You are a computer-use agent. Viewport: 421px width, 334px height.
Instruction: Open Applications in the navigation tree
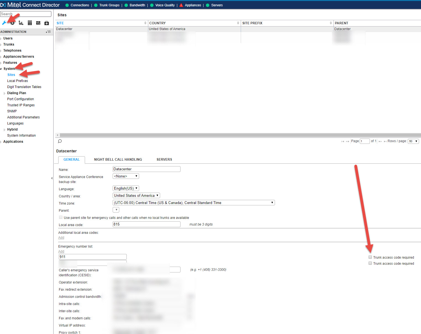pos(13,142)
